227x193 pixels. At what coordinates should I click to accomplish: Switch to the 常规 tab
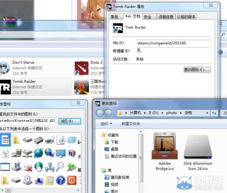tap(115, 17)
